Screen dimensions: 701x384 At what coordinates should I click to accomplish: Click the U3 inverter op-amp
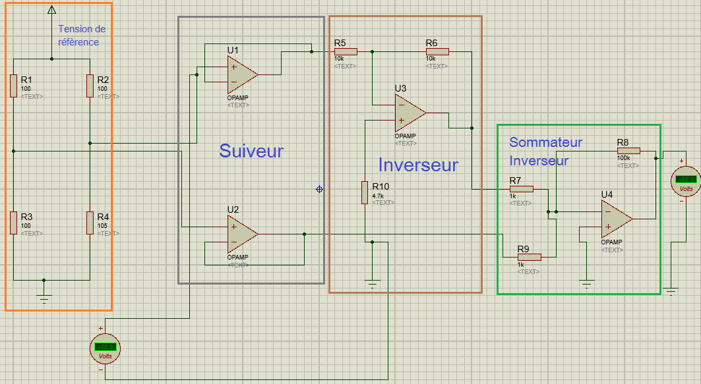pyautogui.click(x=410, y=113)
